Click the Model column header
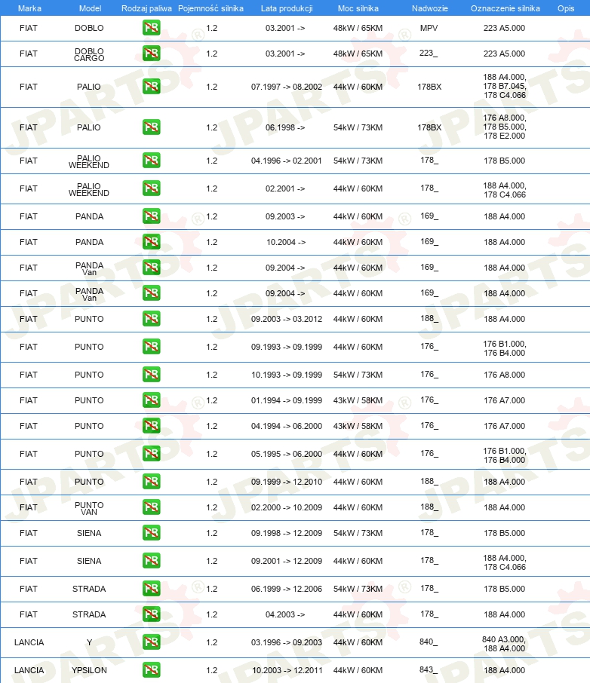This screenshot has height=683, width=590. [90, 8]
